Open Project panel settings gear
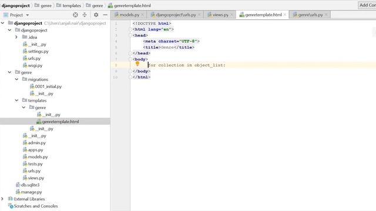Viewport: 376px width, 211px height. (96, 15)
